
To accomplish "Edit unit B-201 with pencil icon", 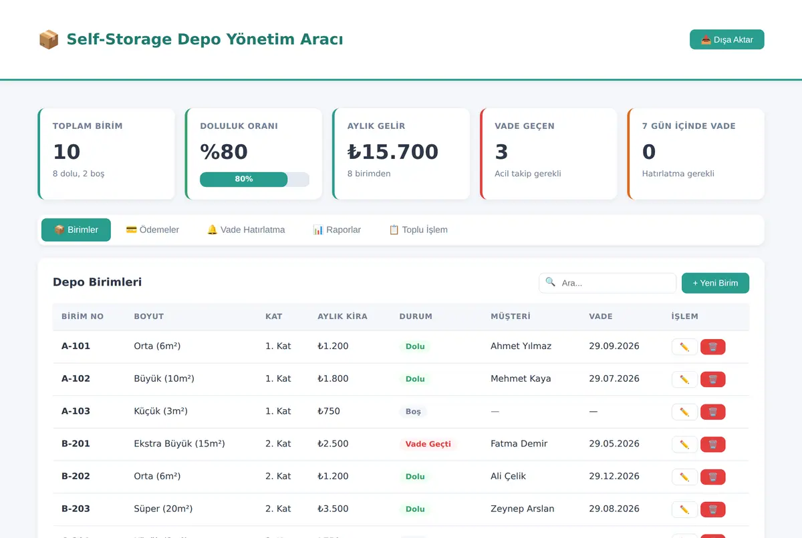I will [x=684, y=445].
